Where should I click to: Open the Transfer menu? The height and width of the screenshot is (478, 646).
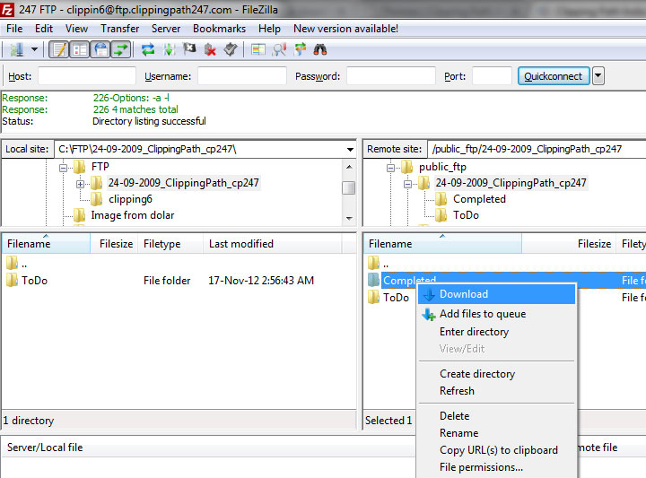120,29
